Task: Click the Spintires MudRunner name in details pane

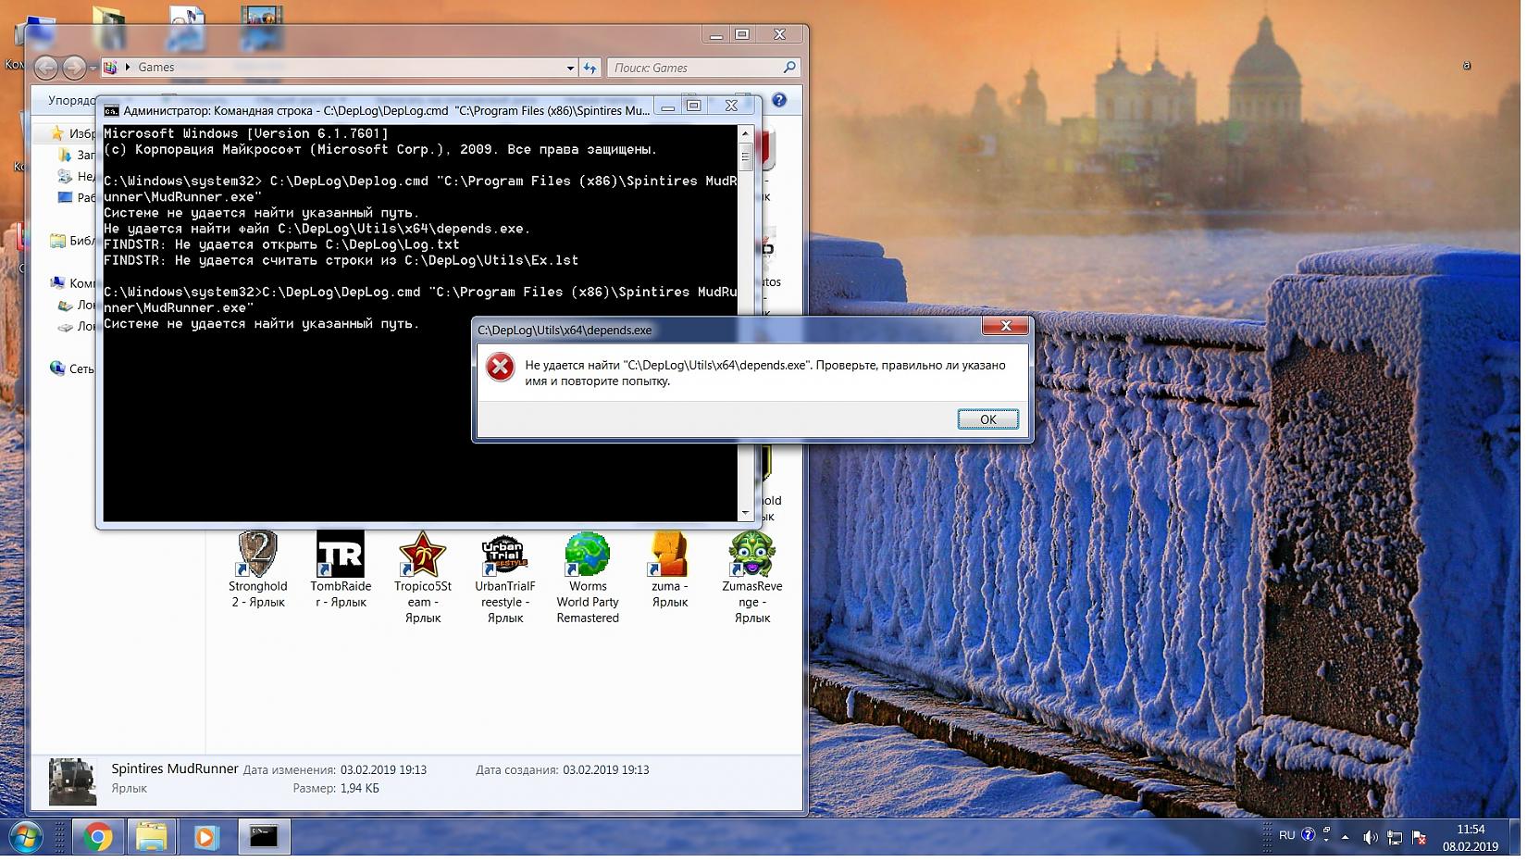Action: tap(175, 768)
